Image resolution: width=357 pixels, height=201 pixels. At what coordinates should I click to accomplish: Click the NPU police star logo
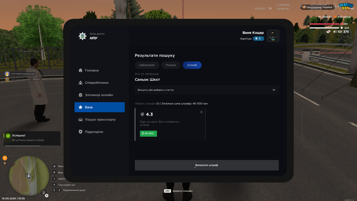[x=83, y=36]
